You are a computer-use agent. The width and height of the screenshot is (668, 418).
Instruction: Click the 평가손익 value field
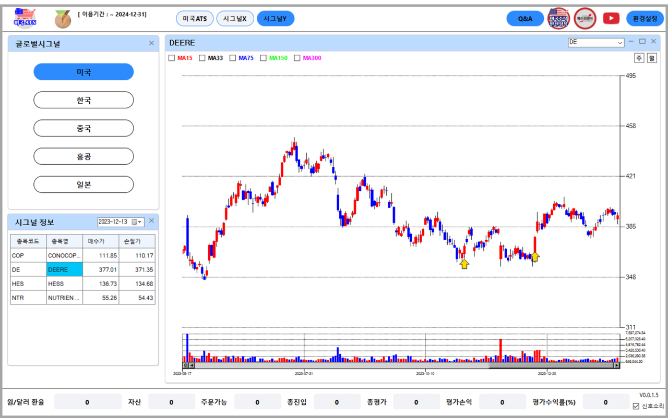(x=502, y=402)
